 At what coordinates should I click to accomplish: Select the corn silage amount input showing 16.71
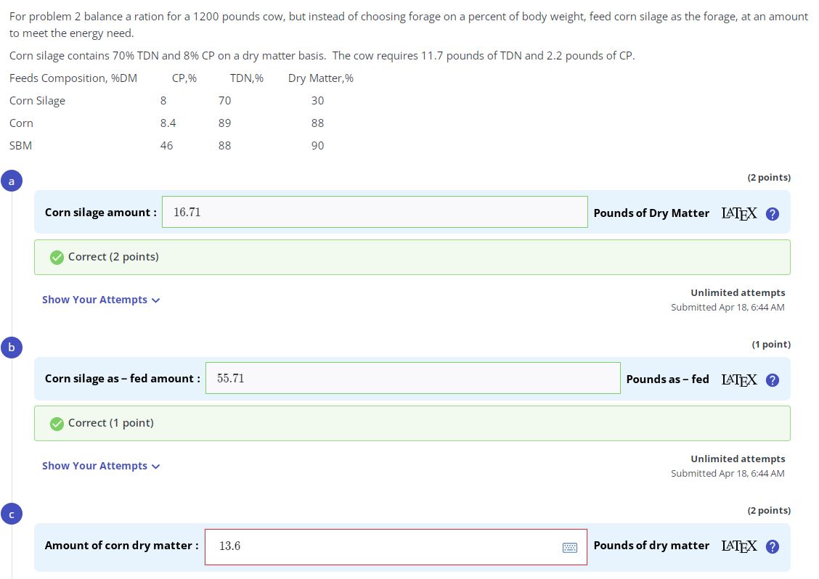[375, 212]
